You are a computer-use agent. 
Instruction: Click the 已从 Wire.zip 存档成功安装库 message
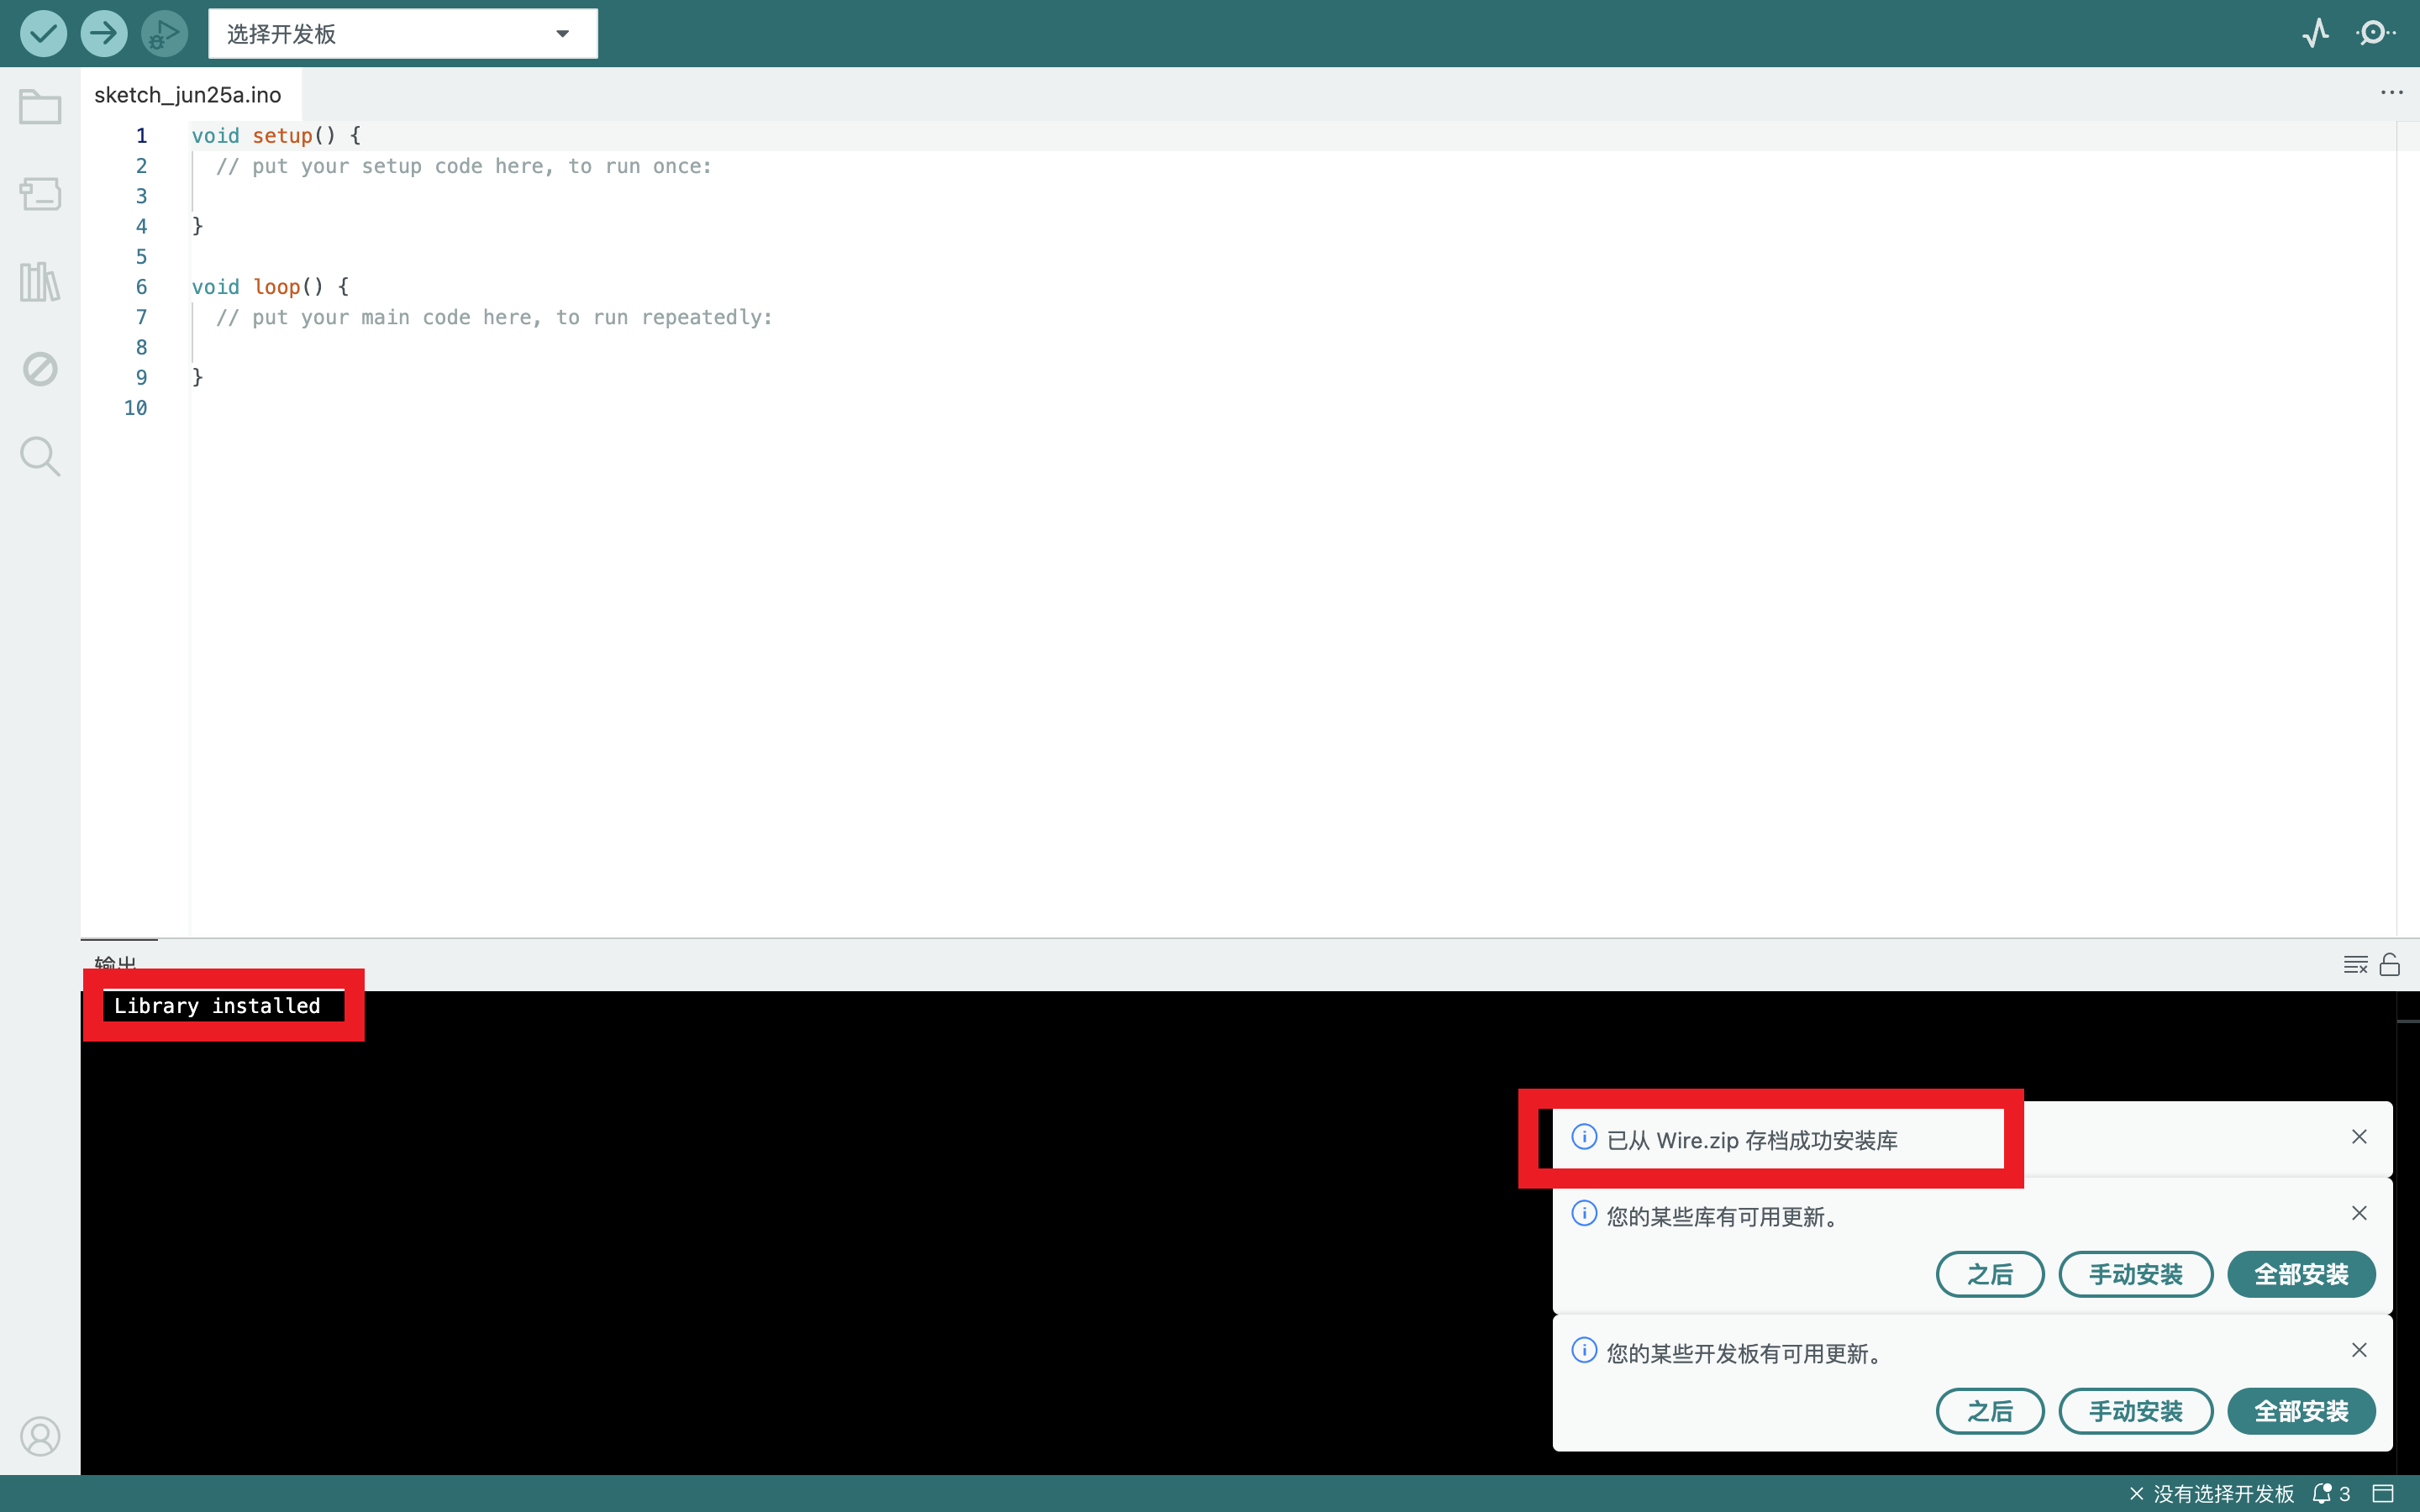pos(1752,1141)
